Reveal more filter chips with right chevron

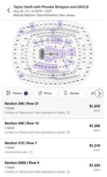pyautogui.click(x=99, y=93)
